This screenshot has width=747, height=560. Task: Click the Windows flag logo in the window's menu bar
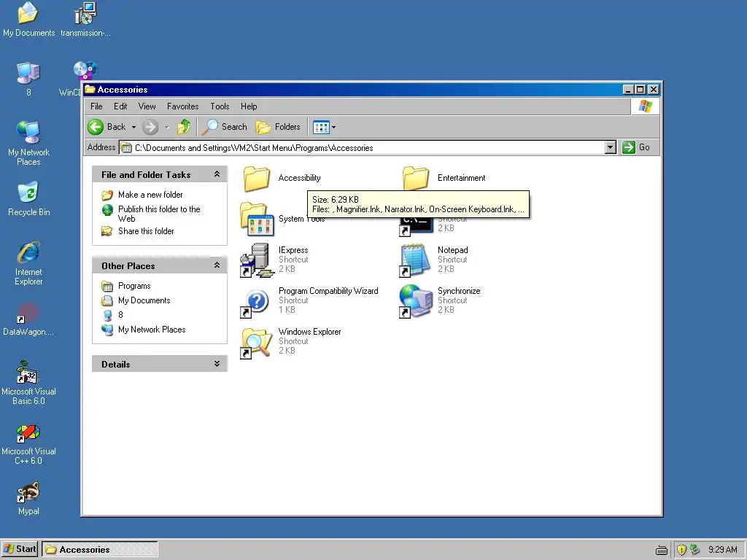[645, 106]
